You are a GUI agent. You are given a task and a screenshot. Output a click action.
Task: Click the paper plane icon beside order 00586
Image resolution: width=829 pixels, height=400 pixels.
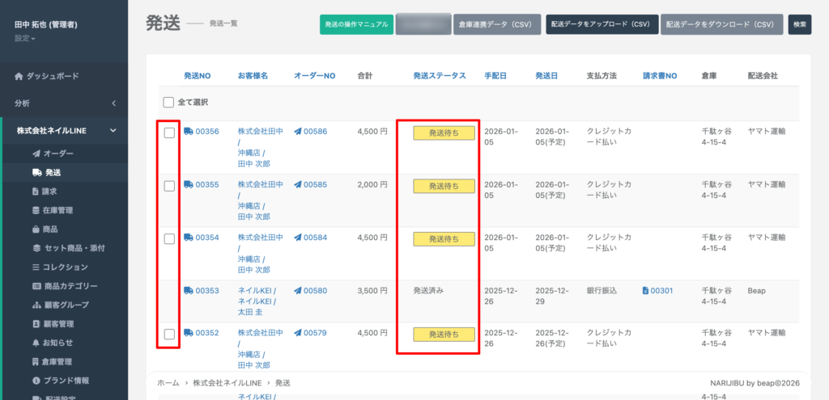[x=298, y=132]
